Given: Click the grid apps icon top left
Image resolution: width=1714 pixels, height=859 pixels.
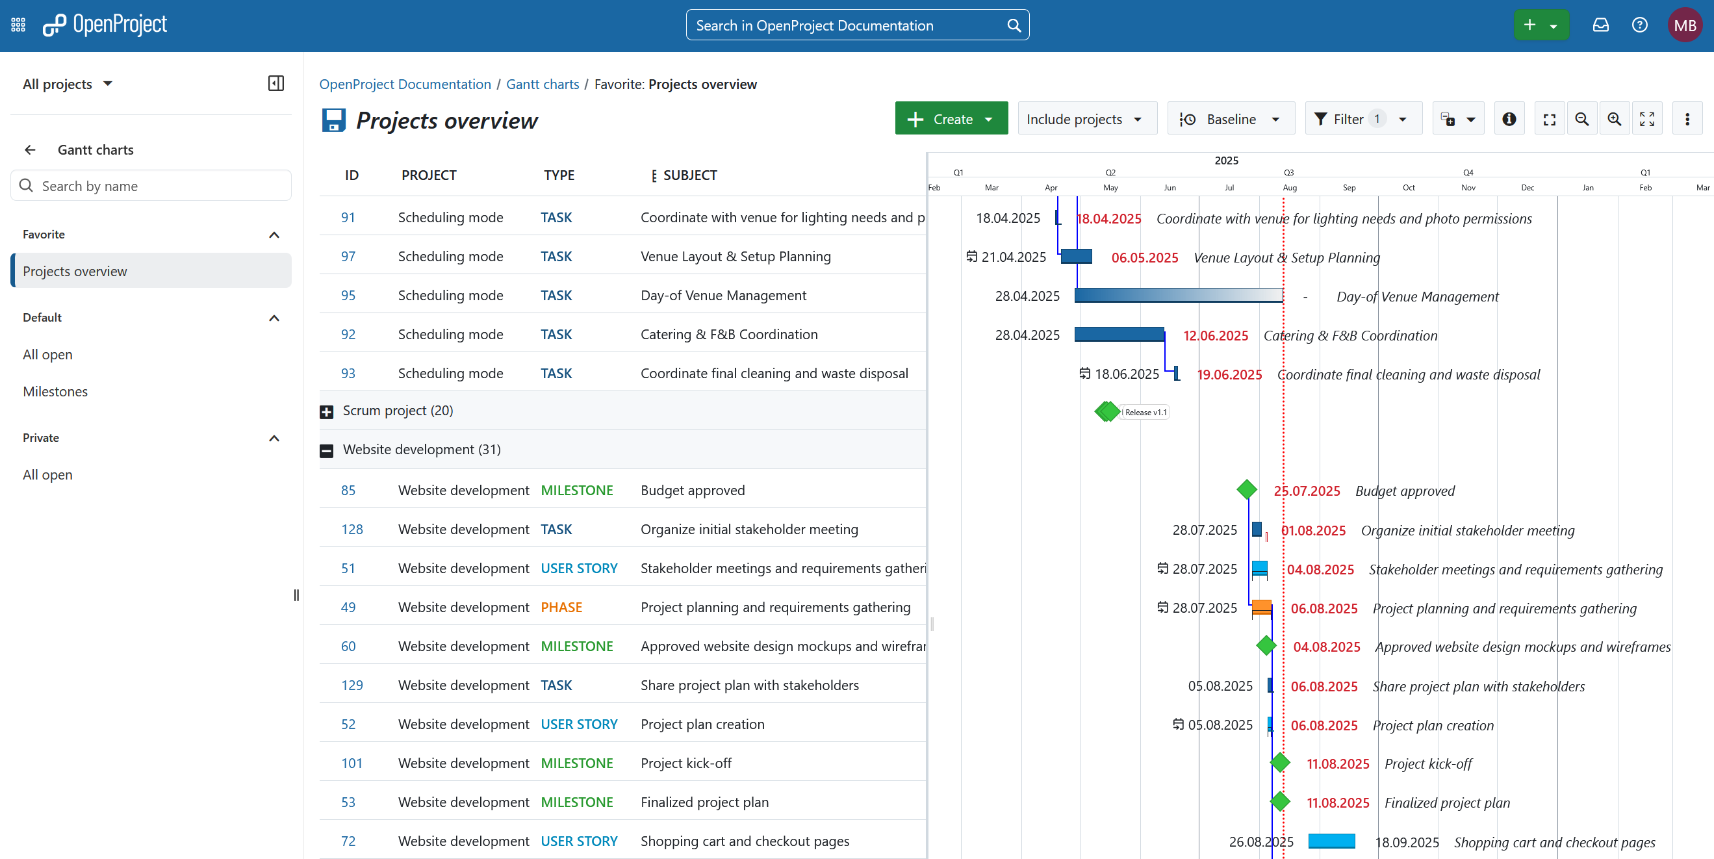Looking at the screenshot, I should [18, 25].
